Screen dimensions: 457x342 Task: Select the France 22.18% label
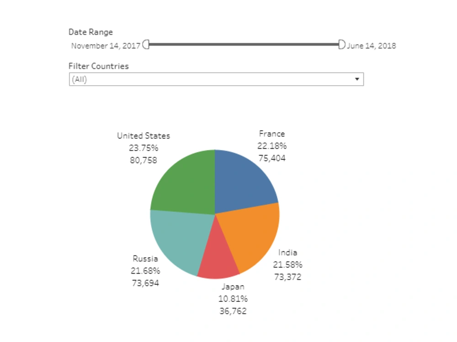272,146
